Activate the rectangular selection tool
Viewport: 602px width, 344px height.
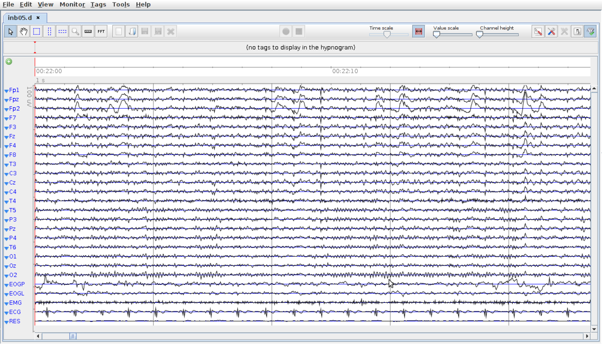tap(36, 31)
